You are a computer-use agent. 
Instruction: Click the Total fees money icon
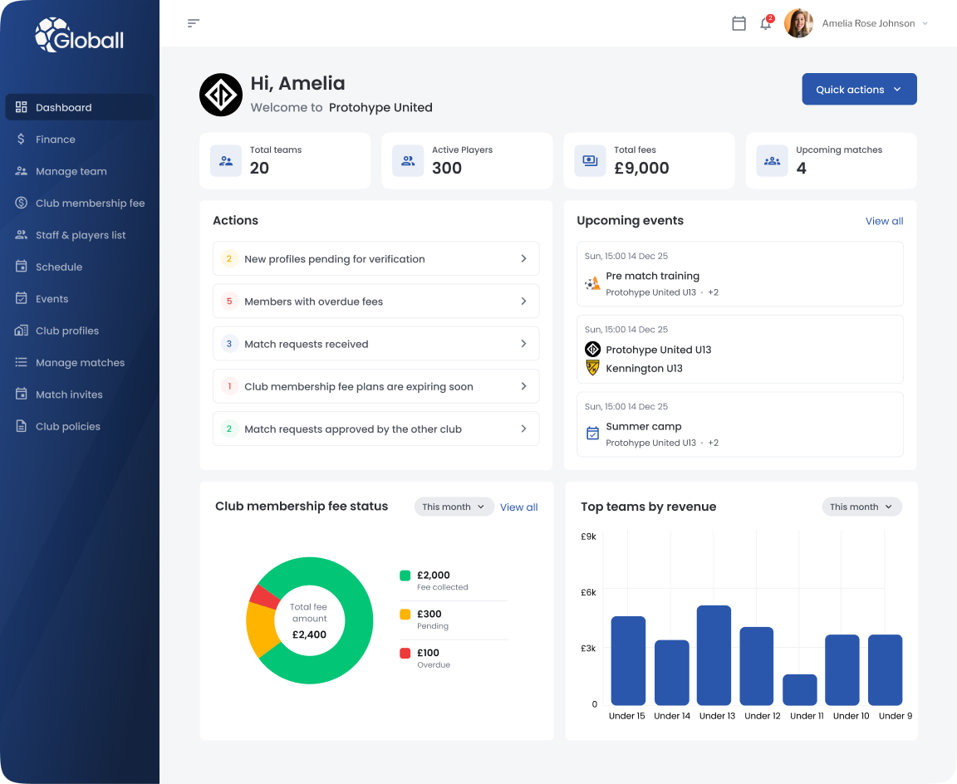(x=590, y=161)
